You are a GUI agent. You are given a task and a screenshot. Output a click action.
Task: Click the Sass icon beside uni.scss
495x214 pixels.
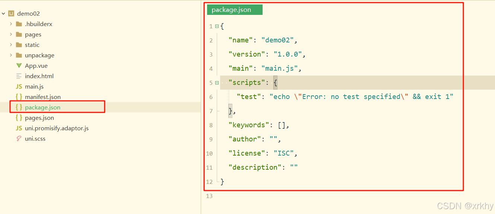click(19, 139)
